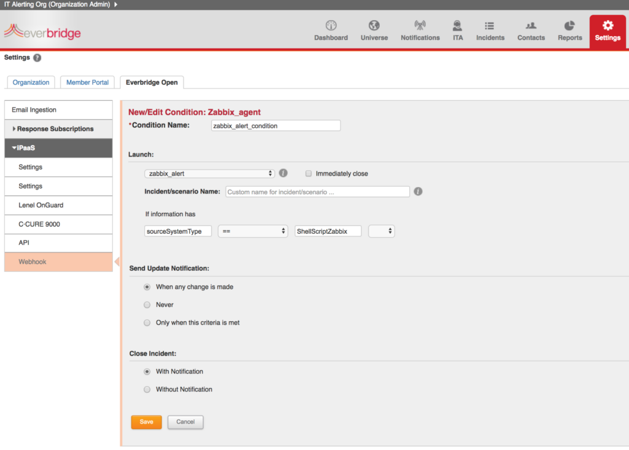Click the ShellScriptZabbix value field

[328, 231]
